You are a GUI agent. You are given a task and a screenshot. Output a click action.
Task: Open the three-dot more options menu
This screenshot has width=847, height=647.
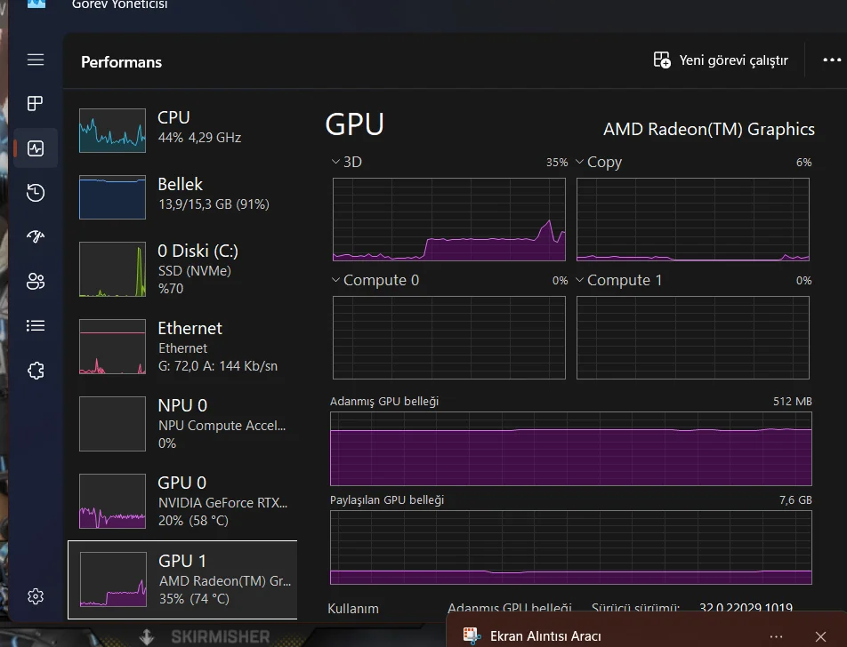point(832,60)
